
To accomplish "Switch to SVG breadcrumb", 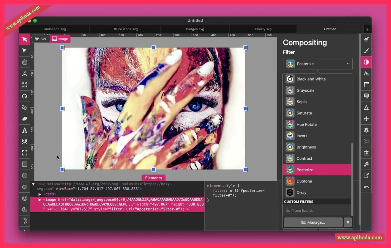I will tap(41, 39).
